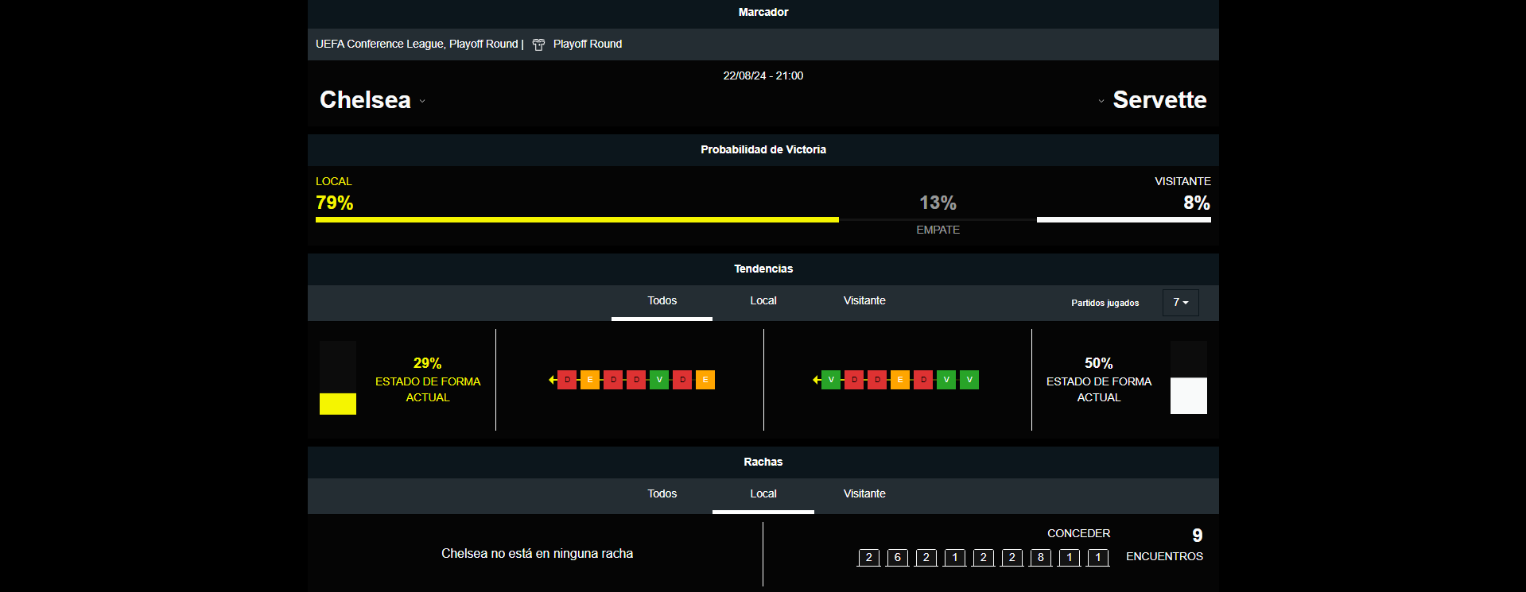Click the yellow arrow before Servette's form squares
Image resolution: width=1526 pixels, height=592 pixels.
pos(816,380)
